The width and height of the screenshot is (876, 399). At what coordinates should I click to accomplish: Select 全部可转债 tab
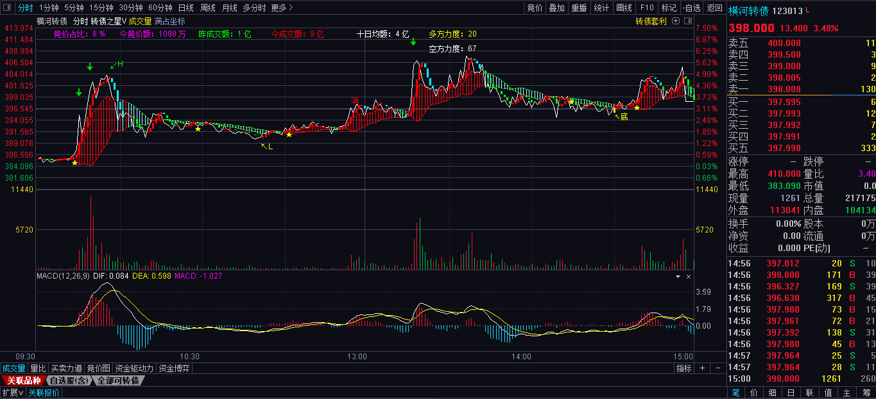tap(118, 380)
